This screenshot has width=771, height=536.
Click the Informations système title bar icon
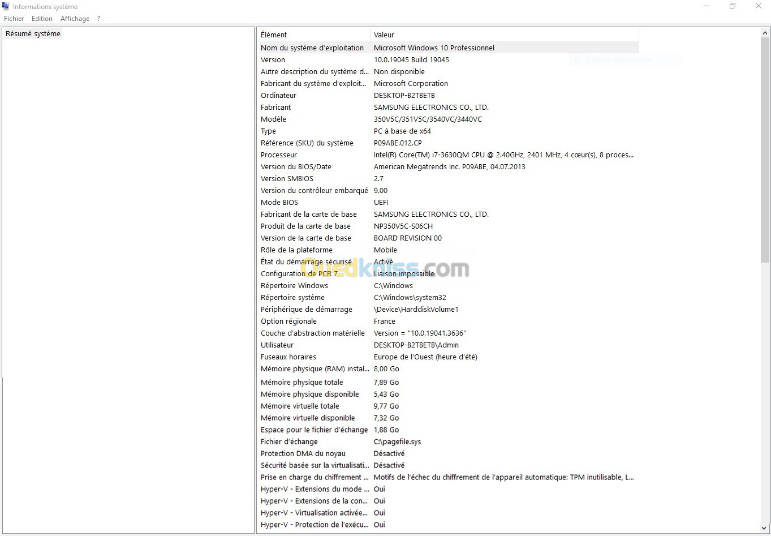click(x=6, y=6)
